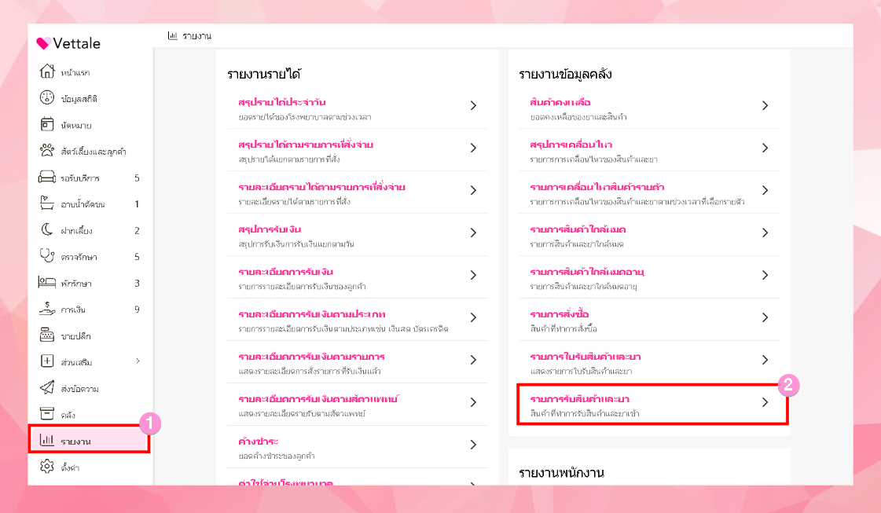Click the chevron beside สรุปการรับเงิน

473,233
